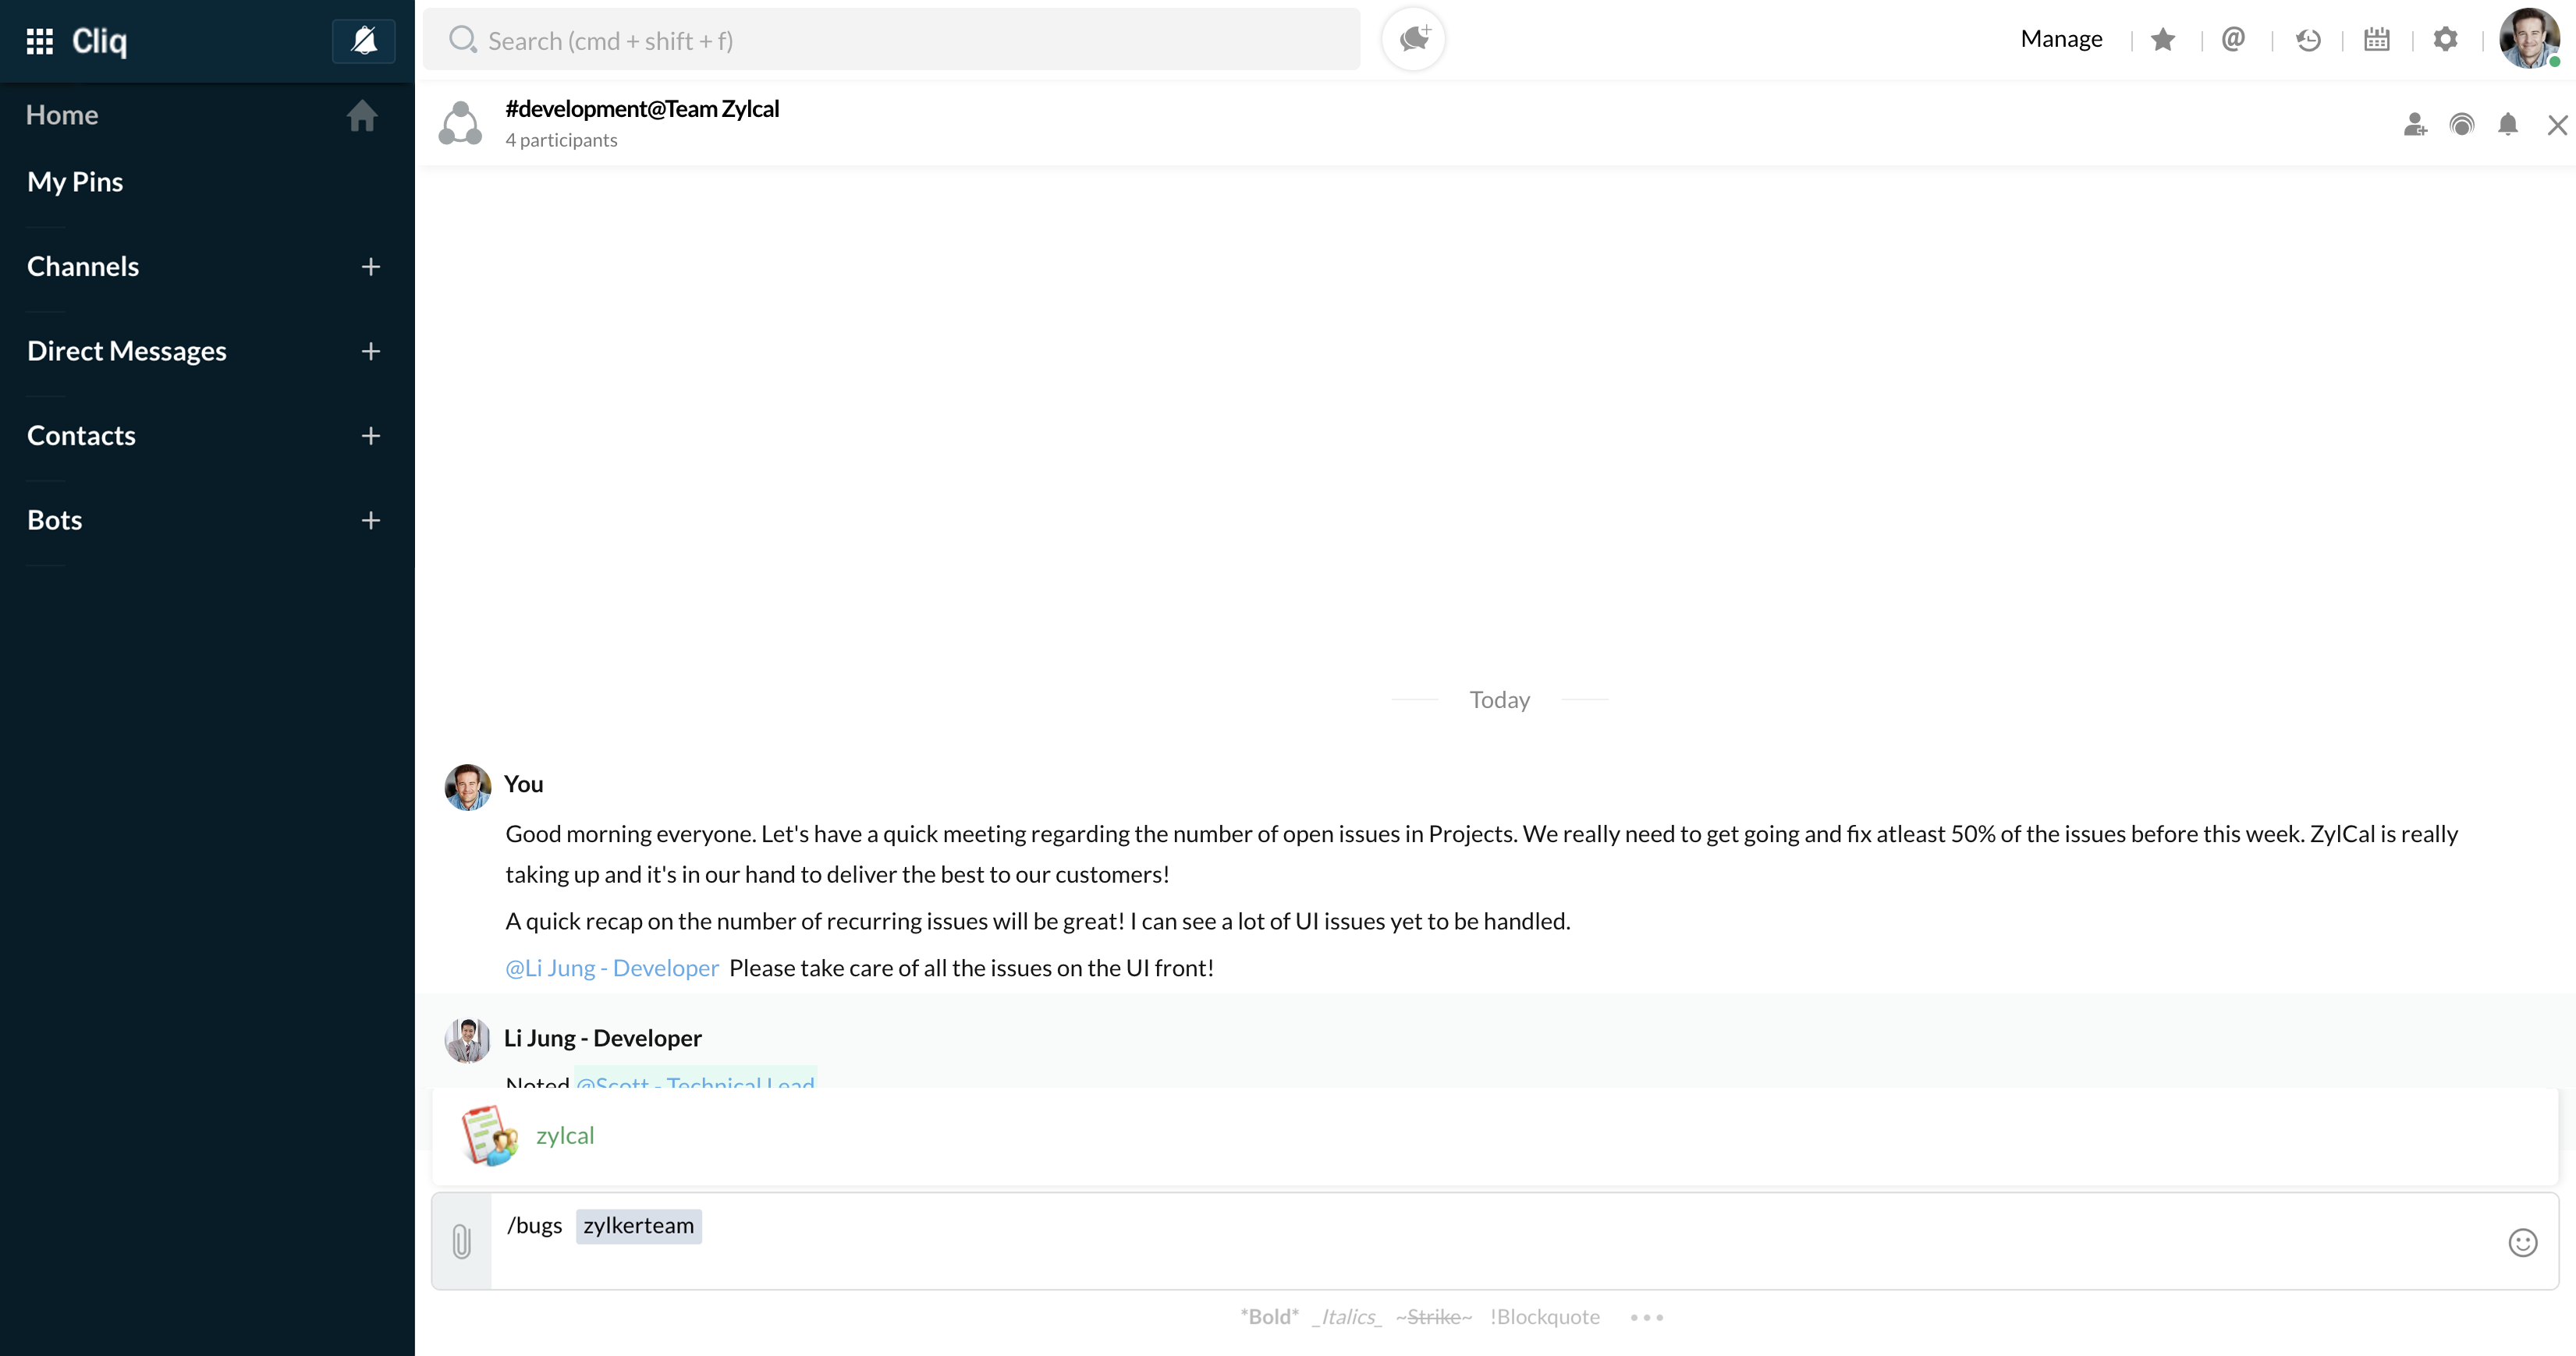The height and width of the screenshot is (1356, 2576).
Task: Click the @Li Jung - Developer mention
Action: click(612, 968)
